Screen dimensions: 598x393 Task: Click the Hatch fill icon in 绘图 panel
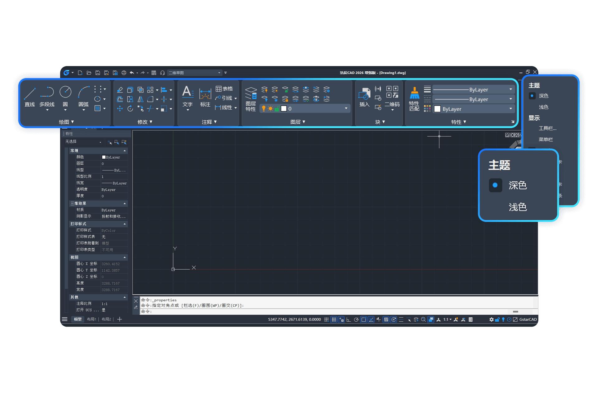point(98,108)
